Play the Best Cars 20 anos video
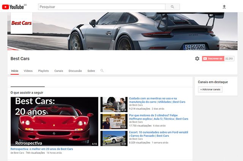 pyautogui.click(x=54, y=121)
